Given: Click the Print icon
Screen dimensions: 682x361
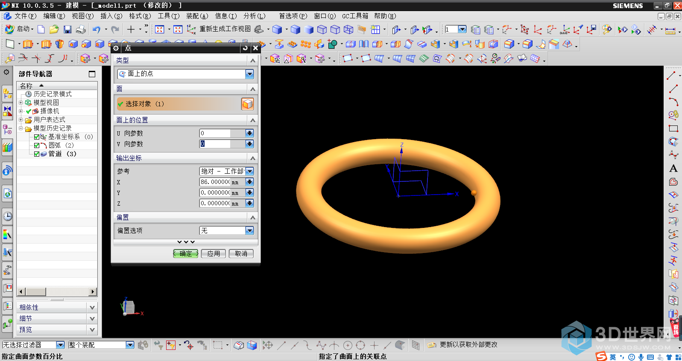Looking at the screenshot, I should pyautogui.click(x=81, y=29).
